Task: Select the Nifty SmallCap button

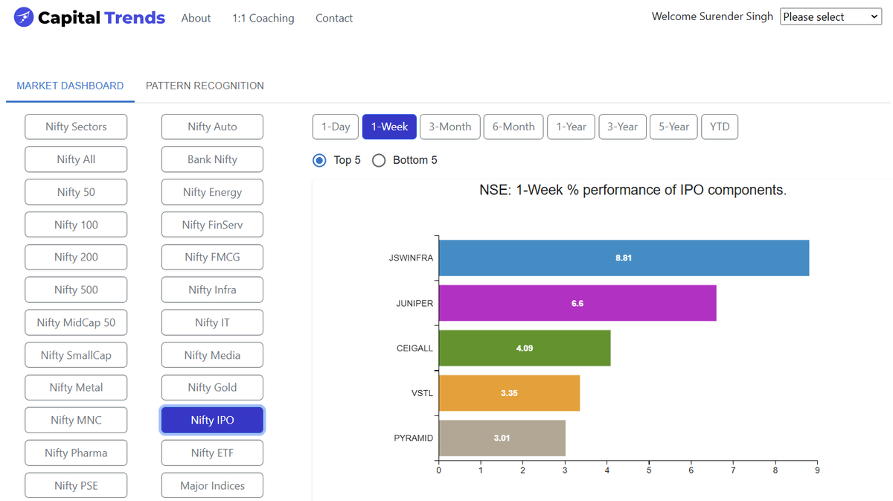Action: [76, 355]
